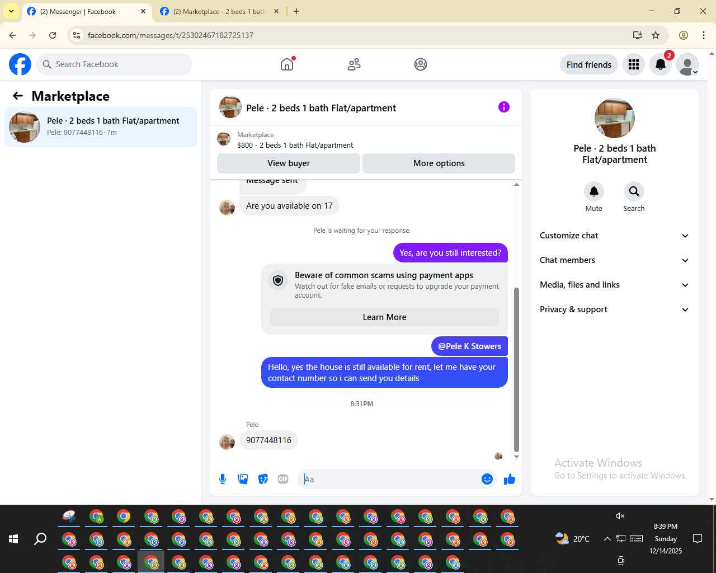Expand the Privacy & support section
The width and height of the screenshot is (716, 573).
(x=615, y=309)
